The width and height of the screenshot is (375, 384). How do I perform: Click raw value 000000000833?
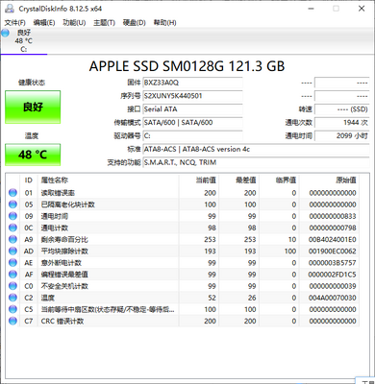333,216
